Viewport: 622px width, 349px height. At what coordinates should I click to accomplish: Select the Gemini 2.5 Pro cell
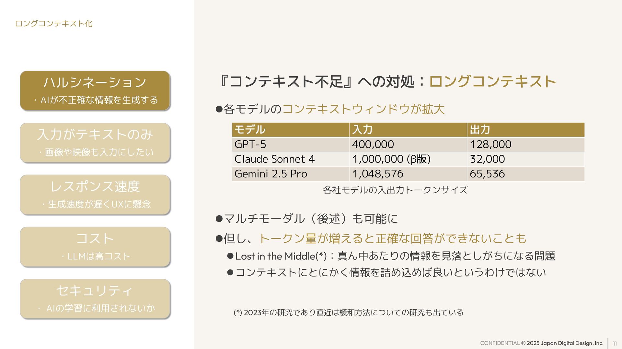(x=291, y=174)
